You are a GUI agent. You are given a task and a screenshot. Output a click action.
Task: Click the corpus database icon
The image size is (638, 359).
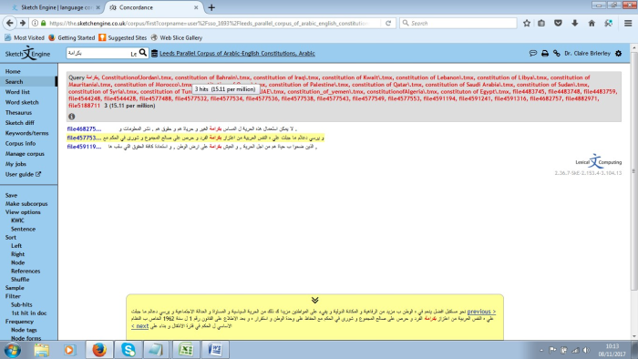coord(154,53)
